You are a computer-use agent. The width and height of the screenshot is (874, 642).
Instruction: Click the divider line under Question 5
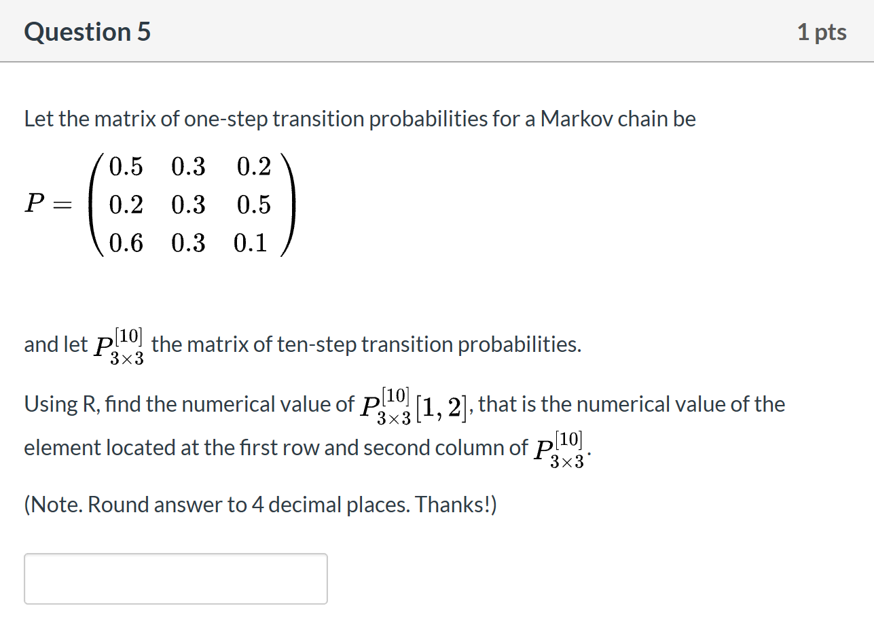[x=437, y=63]
